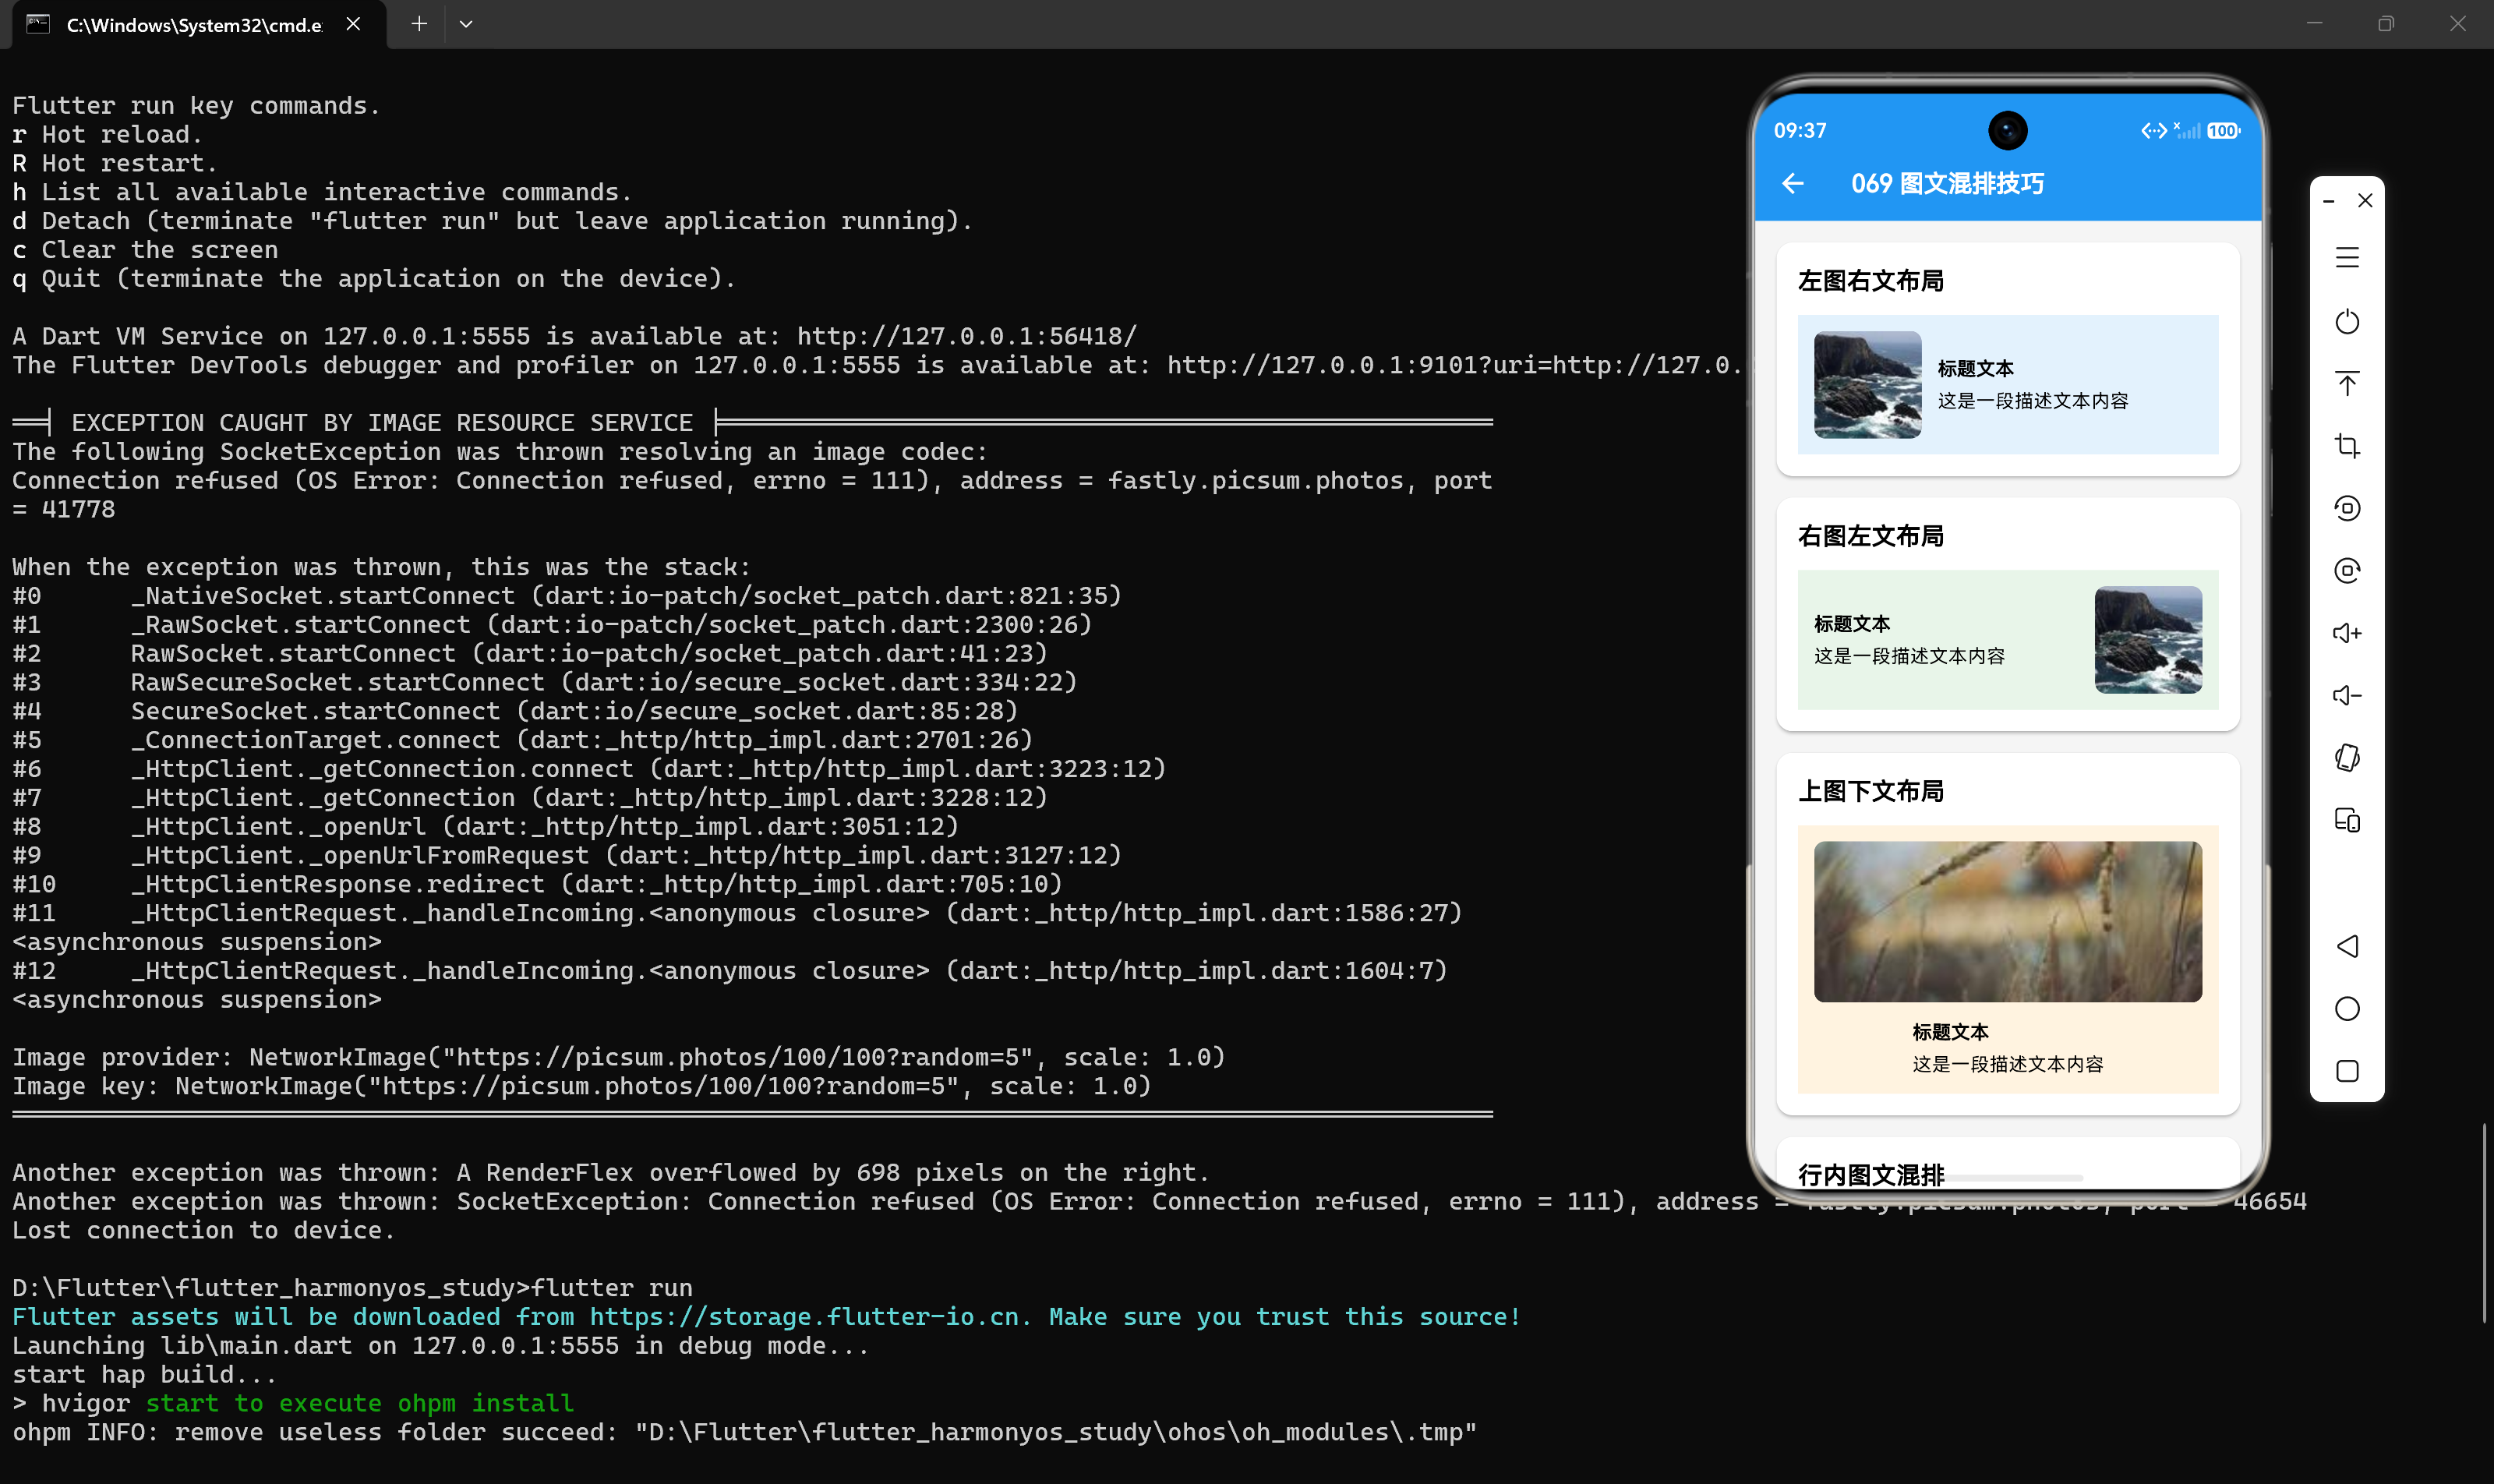Tap the battery 100 indicator in phone status bar

click(2223, 131)
